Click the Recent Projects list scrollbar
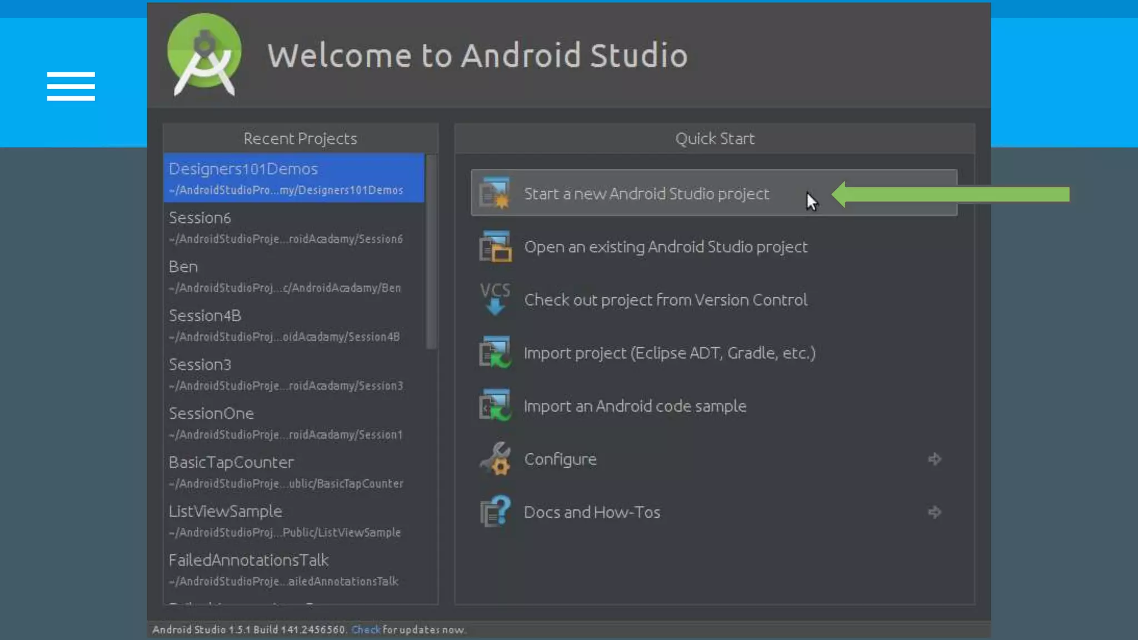Viewport: 1138px width, 640px height. [431, 252]
